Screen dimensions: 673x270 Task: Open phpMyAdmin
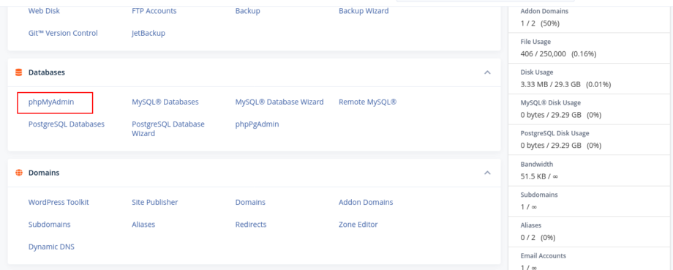coord(51,102)
